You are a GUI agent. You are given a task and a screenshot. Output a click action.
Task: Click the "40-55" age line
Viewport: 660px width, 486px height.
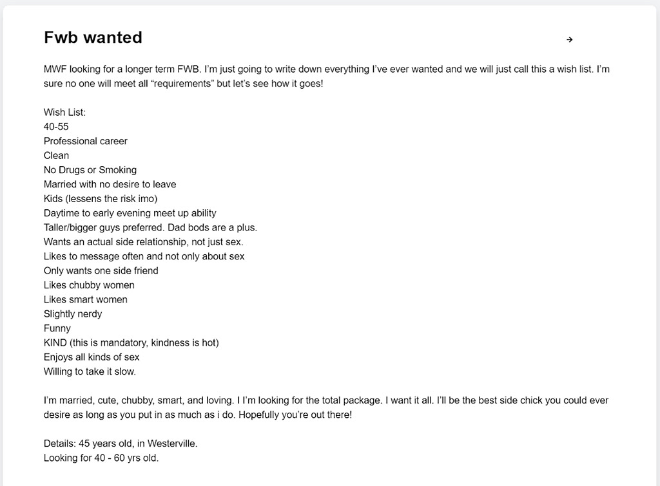pos(56,127)
